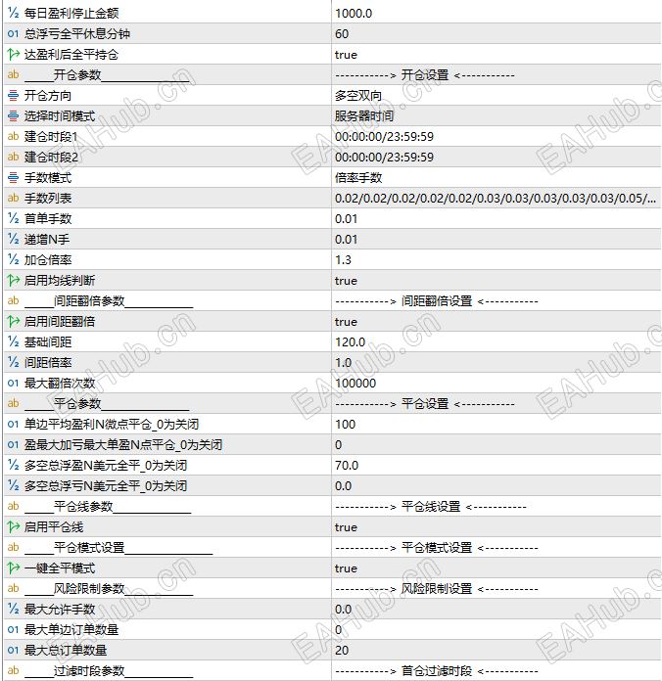The width and height of the screenshot is (662, 681).
Task: Click the string icon beside 建仓时段1
Action: (13, 136)
